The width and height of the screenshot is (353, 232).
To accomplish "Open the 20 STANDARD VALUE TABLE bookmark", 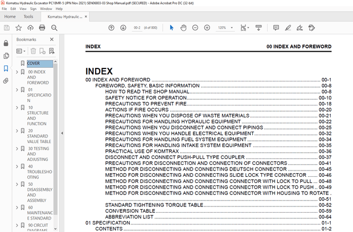I will 39,136.
